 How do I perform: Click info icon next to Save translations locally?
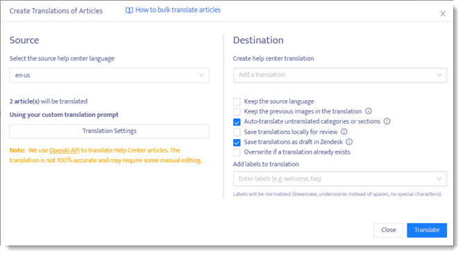[x=344, y=131]
